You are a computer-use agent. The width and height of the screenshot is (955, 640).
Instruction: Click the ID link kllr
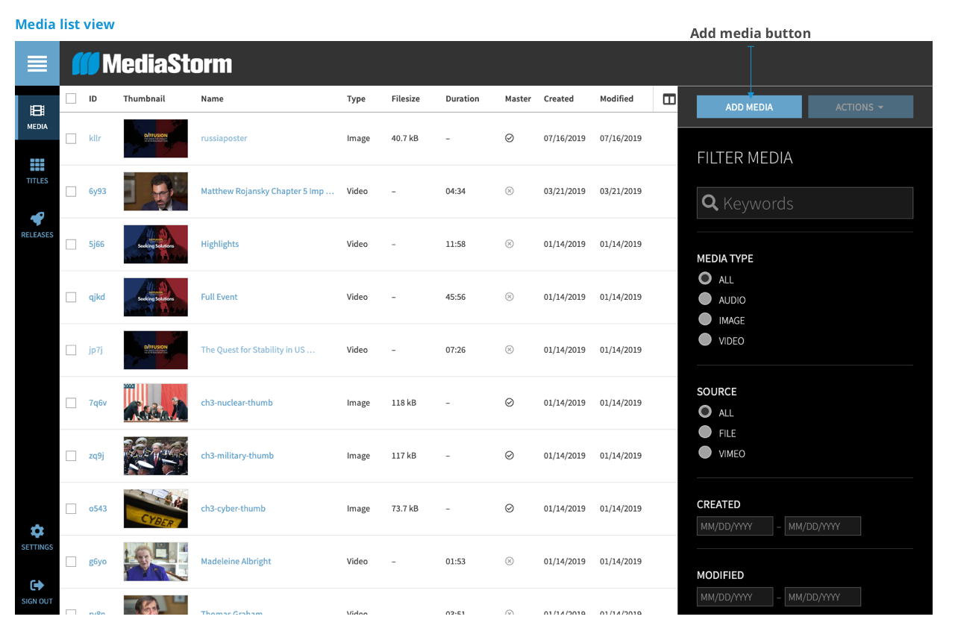(95, 138)
